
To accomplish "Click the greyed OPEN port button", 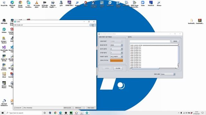I will point(107,68).
